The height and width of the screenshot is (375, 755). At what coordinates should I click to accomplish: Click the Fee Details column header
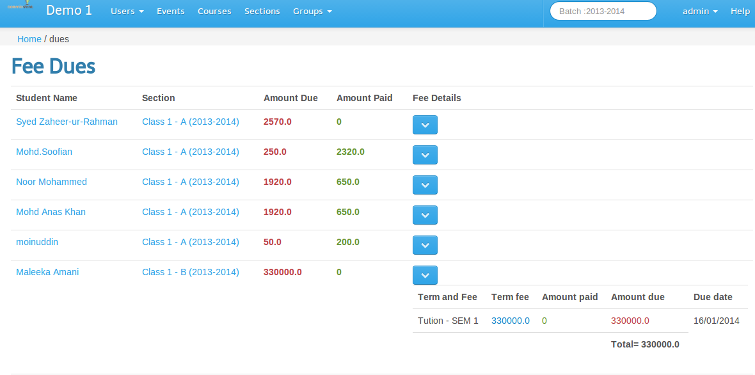pos(437,98)
